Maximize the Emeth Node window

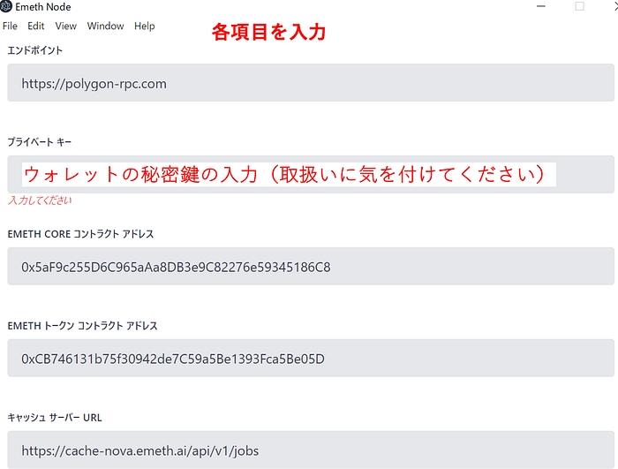pos(580,6)
